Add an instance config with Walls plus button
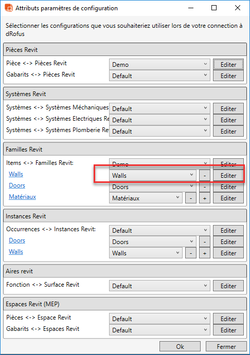 [204, 253]
